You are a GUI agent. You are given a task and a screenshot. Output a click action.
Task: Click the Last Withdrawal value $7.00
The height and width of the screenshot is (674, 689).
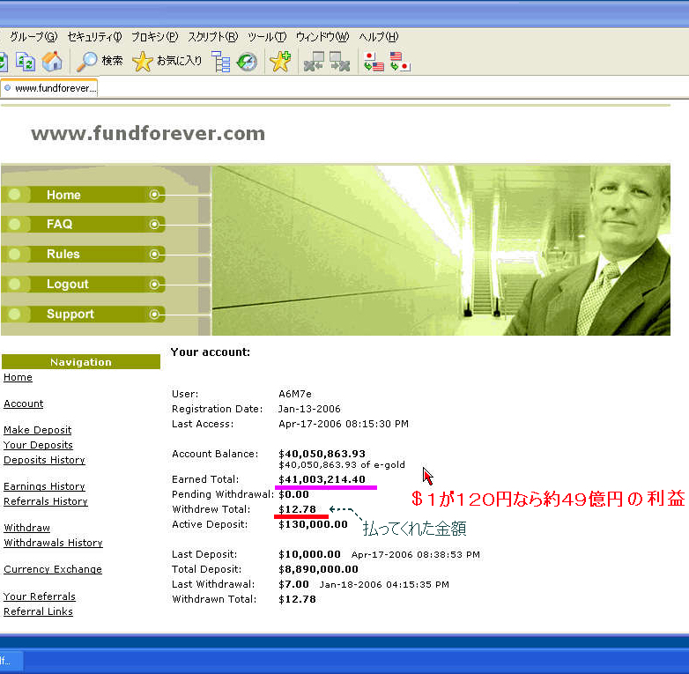(x=293, y=584)
